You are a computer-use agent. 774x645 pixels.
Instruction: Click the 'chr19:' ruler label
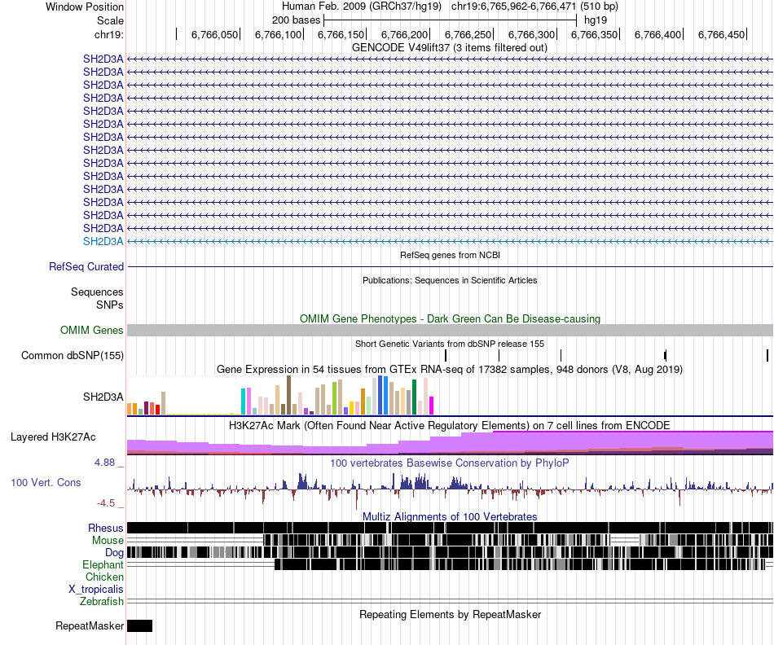click(x=108, y=34)
